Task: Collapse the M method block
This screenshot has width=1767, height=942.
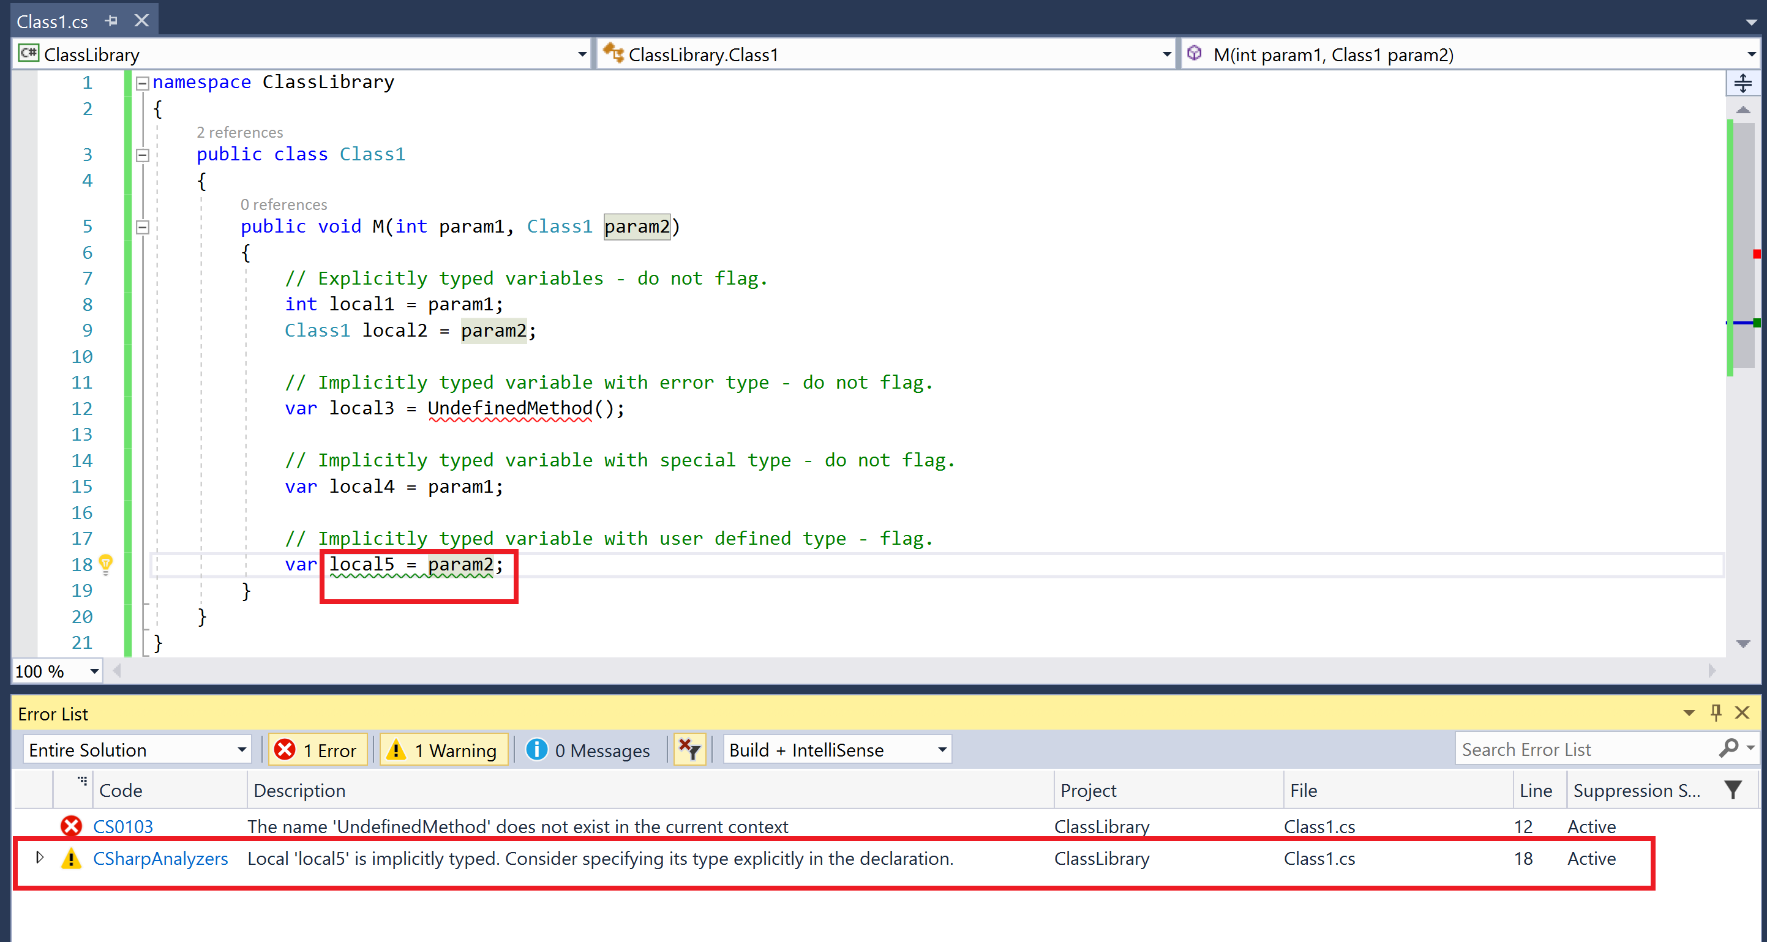Action: coord(143,227)
